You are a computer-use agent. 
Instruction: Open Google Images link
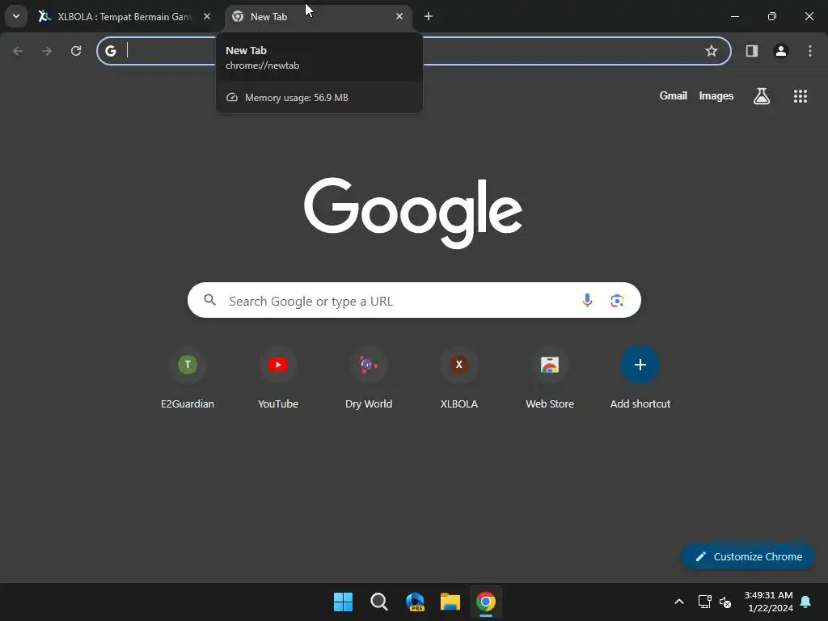716,95
